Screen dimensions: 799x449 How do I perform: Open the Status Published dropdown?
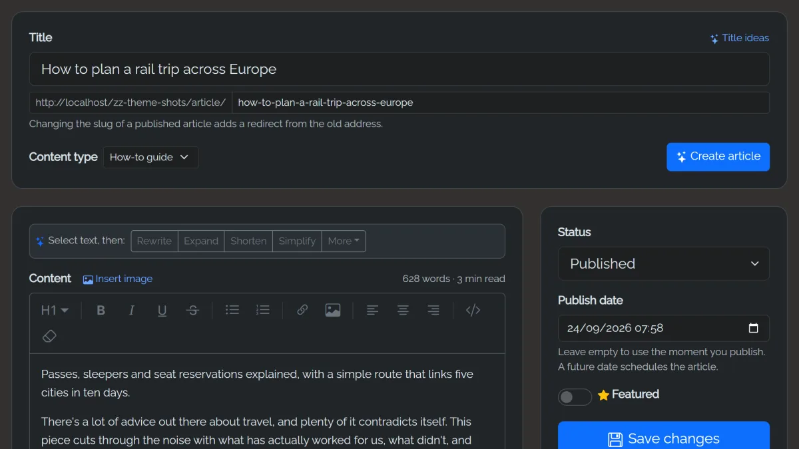pos(663,263)
